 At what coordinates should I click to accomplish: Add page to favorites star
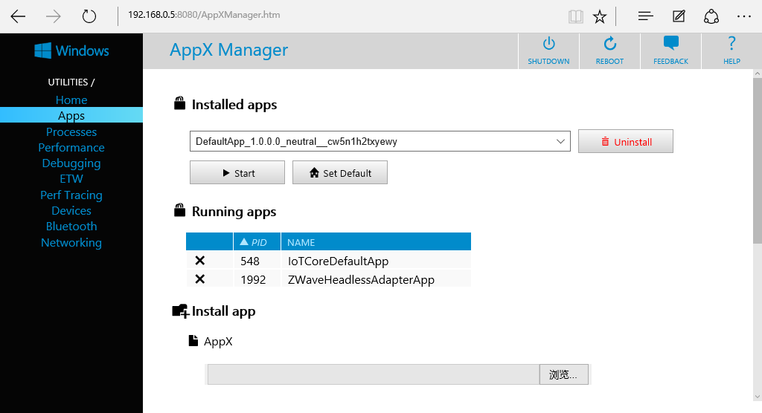click(x=600, y=16)
